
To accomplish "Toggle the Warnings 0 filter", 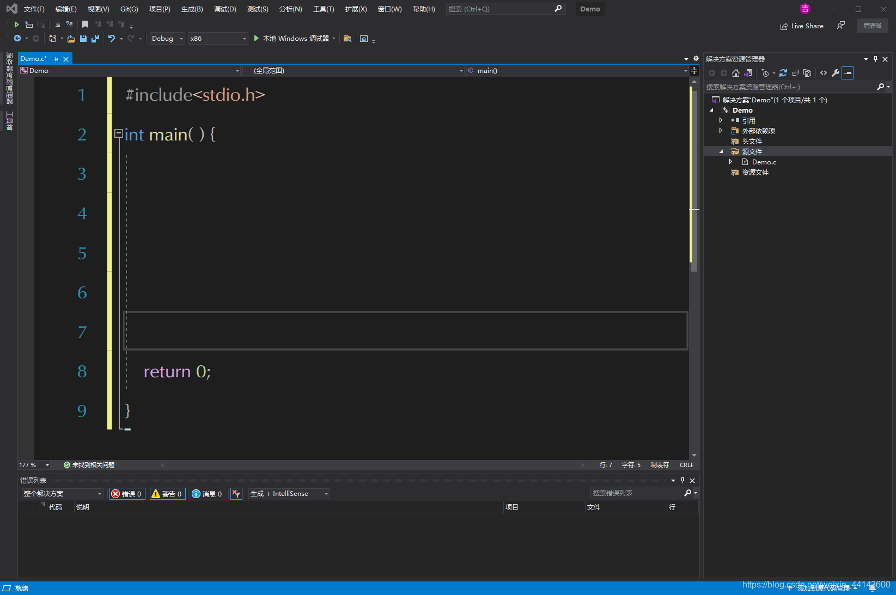I will click(x=167, y=494).
